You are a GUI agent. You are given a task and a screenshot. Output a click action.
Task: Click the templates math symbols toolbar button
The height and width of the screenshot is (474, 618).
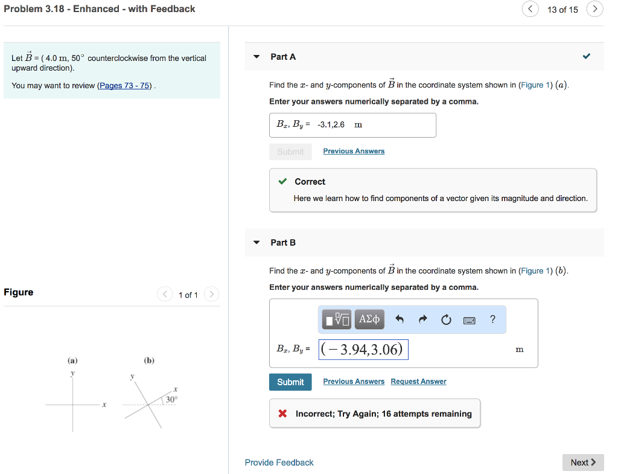coord(337,319)
